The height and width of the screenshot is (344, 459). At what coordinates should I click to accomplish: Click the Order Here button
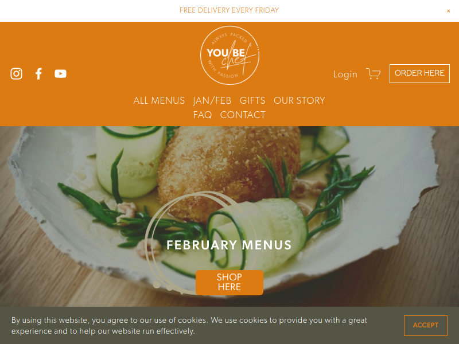coord(419,73)
